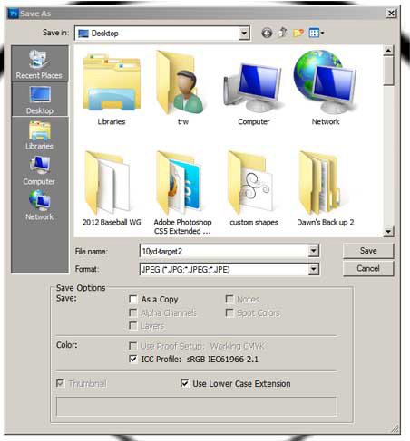Expand the Format dropdown arrow
The image size is (410, 441).
click(314, 269)
